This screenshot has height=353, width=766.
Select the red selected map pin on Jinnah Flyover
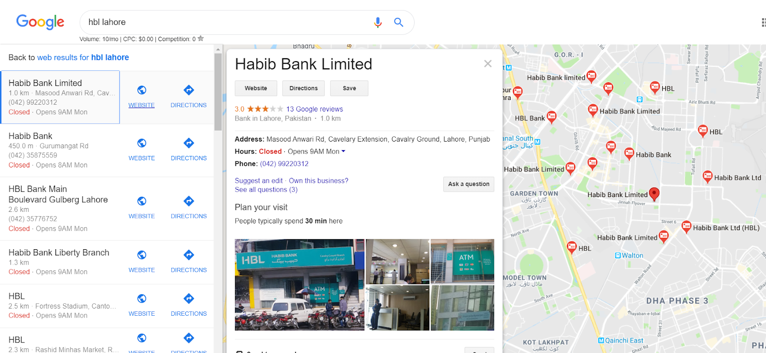(654, 194)
